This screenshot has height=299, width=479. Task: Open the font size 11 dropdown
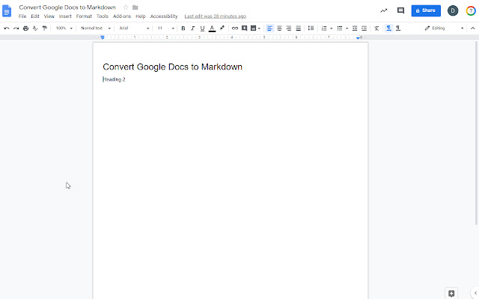tap(165, 28)
